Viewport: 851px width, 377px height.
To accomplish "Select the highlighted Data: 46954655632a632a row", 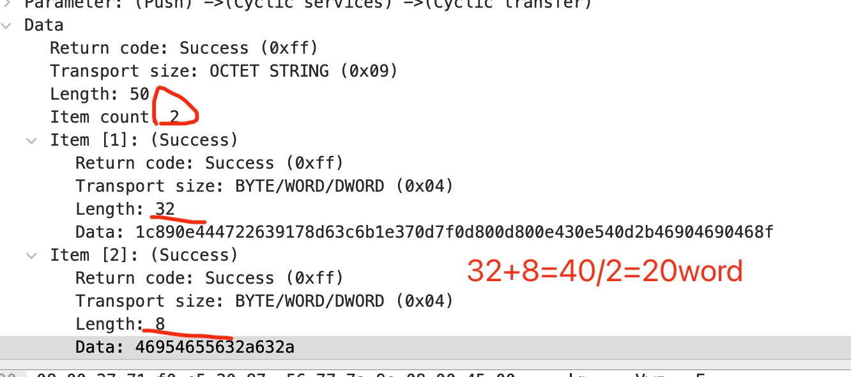I will click(185, 348).
